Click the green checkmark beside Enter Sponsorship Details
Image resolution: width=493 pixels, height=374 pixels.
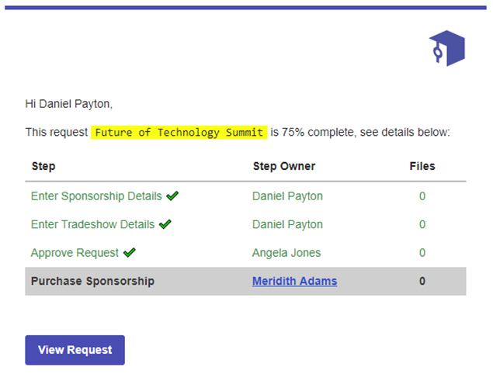coord(172,196)
